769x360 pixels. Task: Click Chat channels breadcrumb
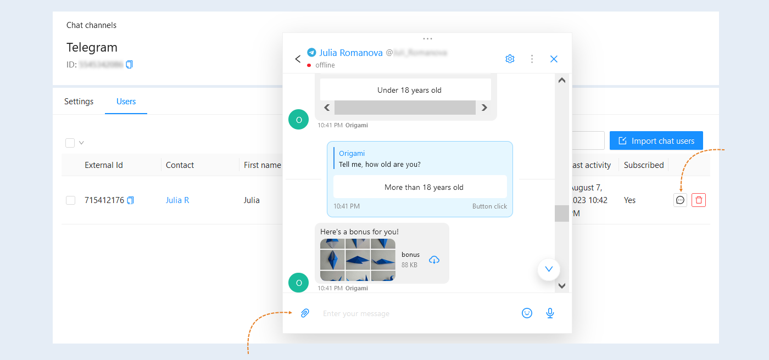coord(91,25)
